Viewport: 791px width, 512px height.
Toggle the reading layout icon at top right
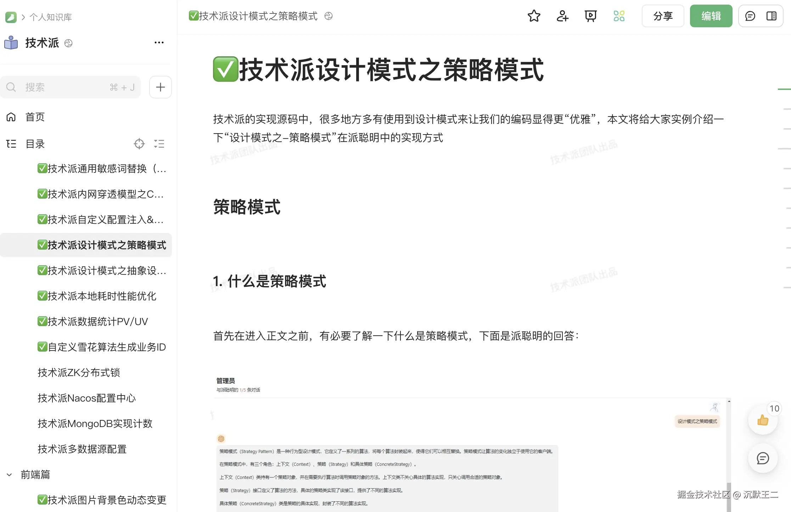(772, 16)
